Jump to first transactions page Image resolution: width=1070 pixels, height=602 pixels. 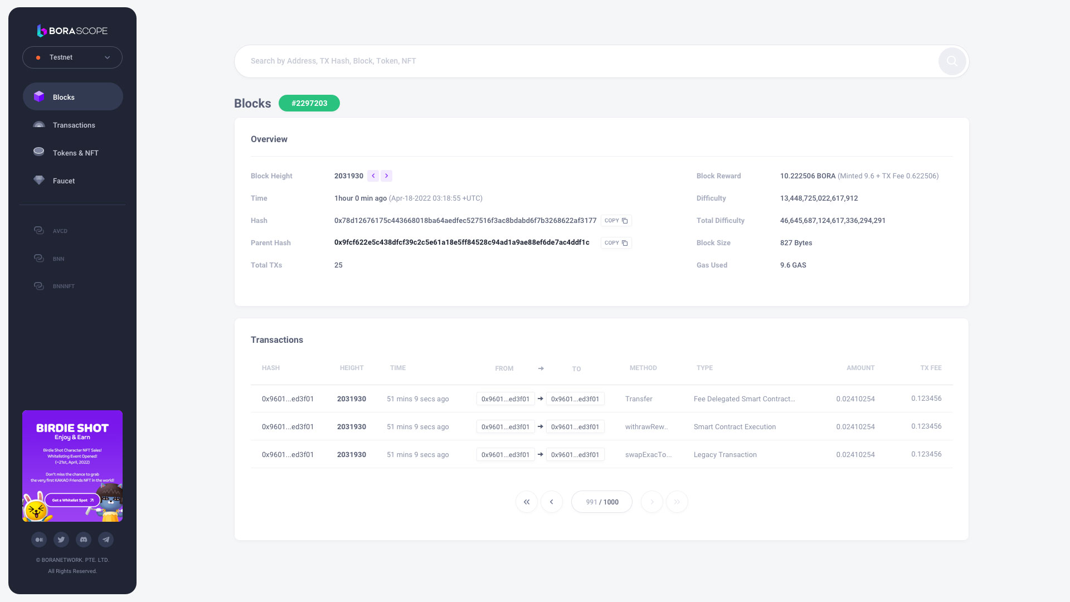527,502
